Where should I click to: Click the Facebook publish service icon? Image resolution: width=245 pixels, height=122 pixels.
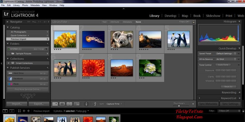point(10,79)
